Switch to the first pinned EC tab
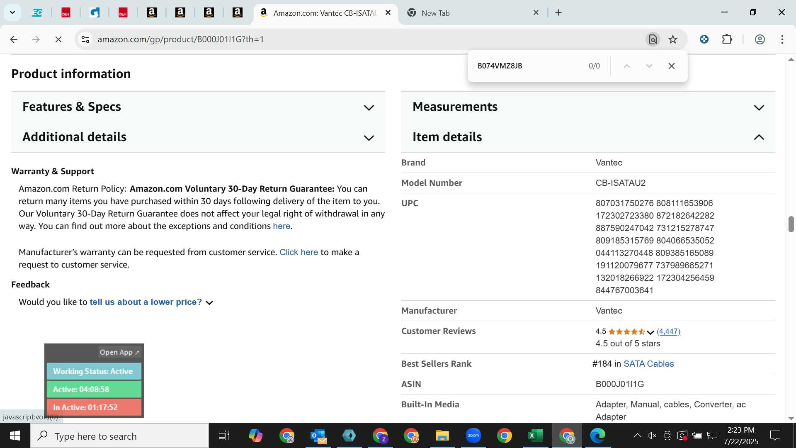Screen dimensions: 796x448 tap(37, 13)
